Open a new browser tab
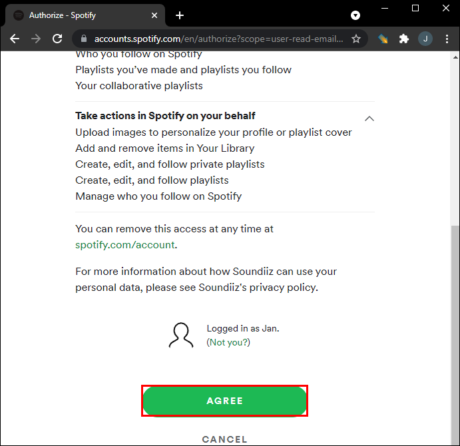Viewport: 460px width, 446px height. pyautogui.click(x=180, y=15)
